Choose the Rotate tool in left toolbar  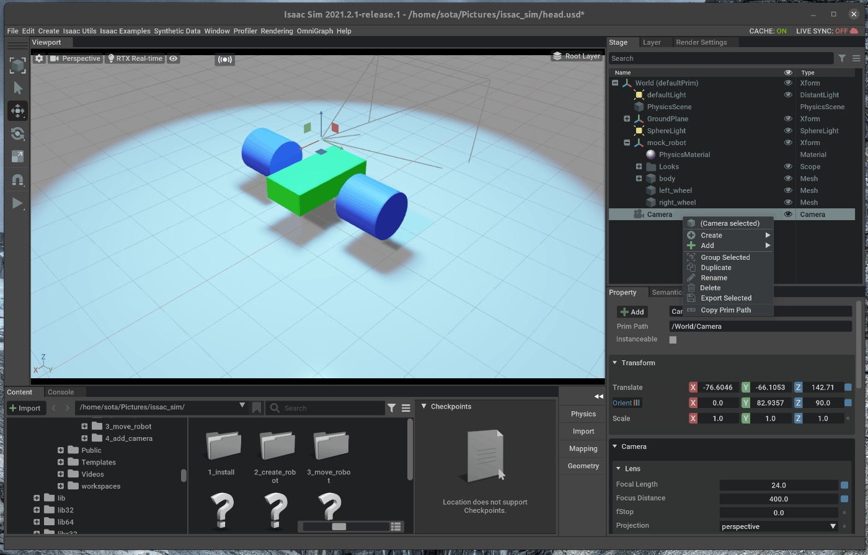coord(17,134)
